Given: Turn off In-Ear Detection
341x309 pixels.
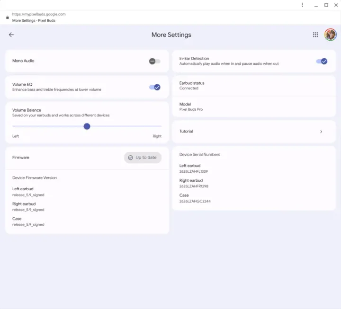Looking at the screenshot, I should coord(322,61).
